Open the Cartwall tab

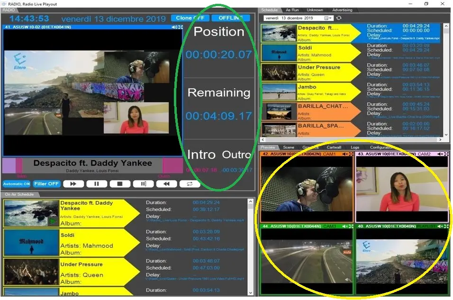(x=334, y=147)
